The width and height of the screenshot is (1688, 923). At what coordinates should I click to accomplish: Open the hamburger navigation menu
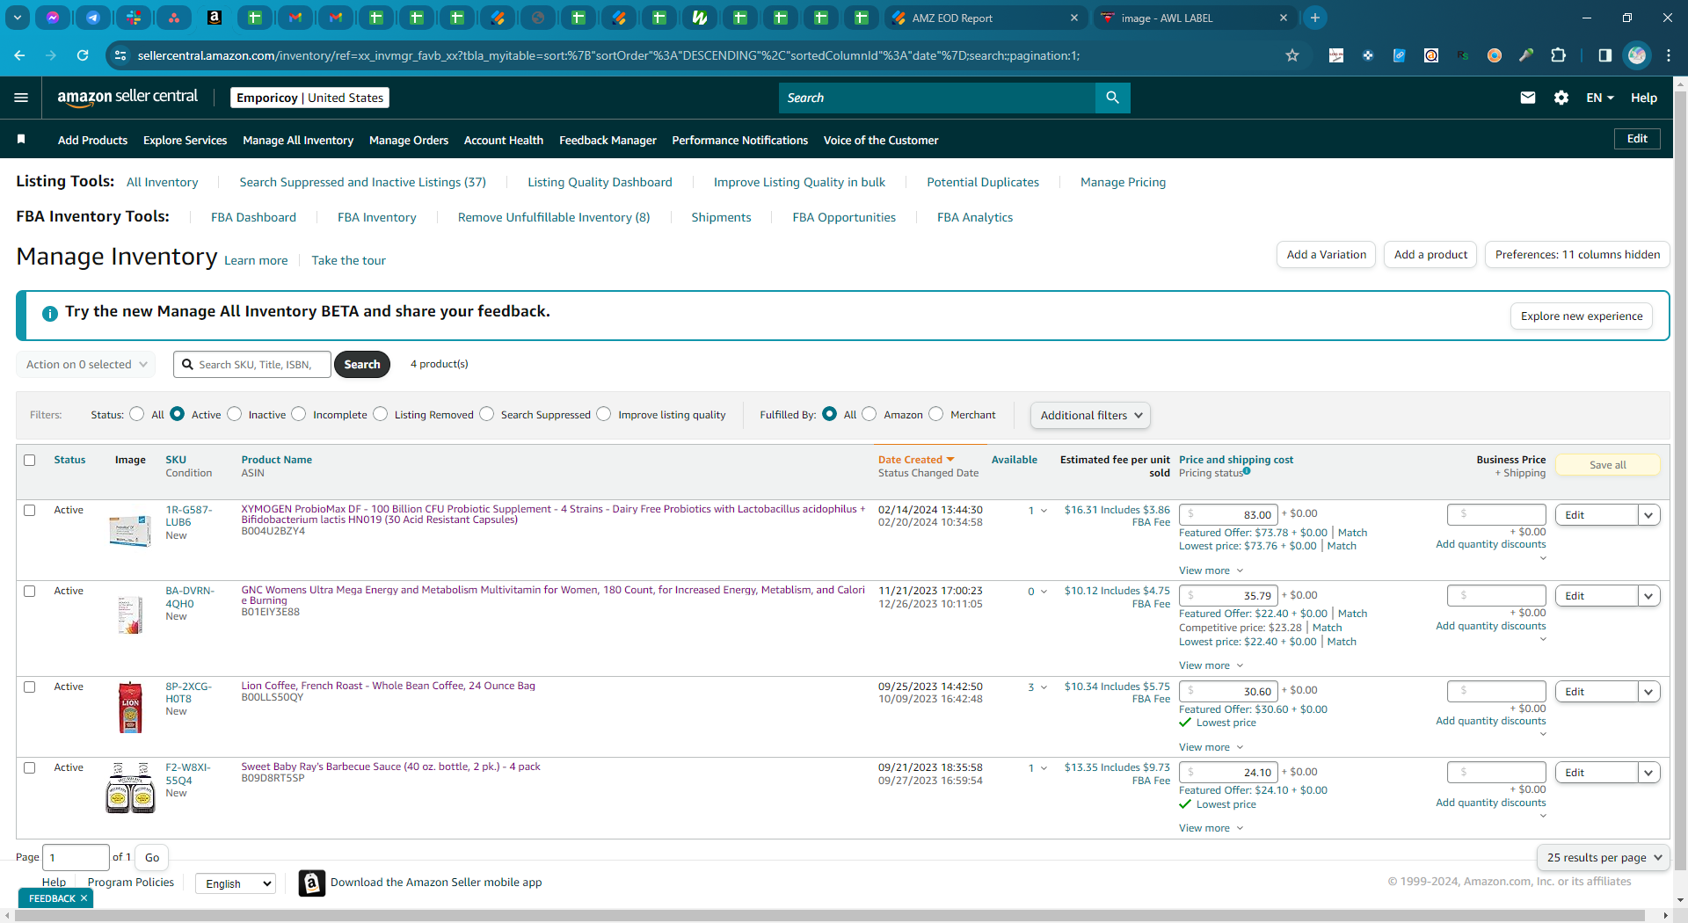(x=21, y=98)
